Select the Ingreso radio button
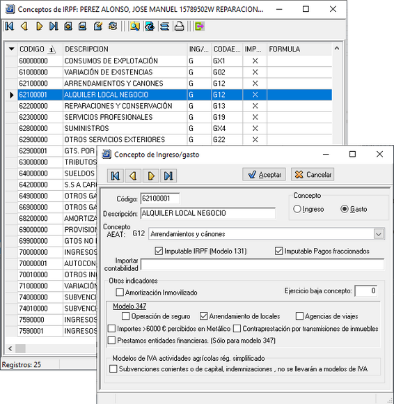Viewport: 394px width, 404px height. click(x=297, y=209)
